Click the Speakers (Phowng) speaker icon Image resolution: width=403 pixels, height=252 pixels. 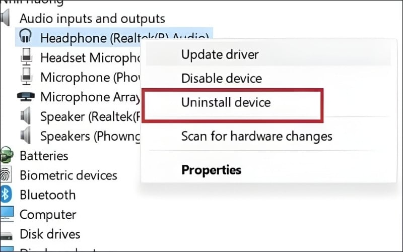(26, 136)
